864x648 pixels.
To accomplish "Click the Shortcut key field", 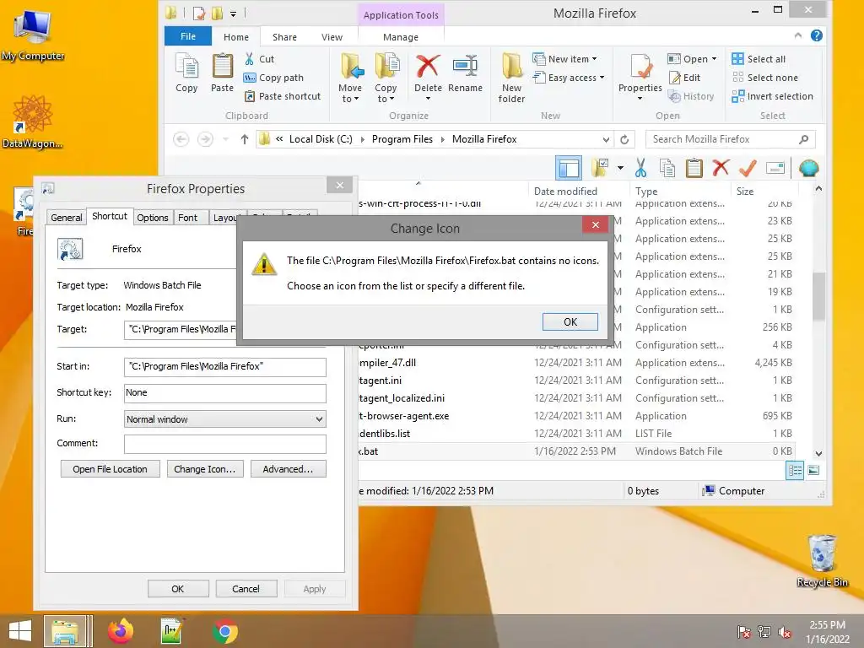I will click(224, 393).
